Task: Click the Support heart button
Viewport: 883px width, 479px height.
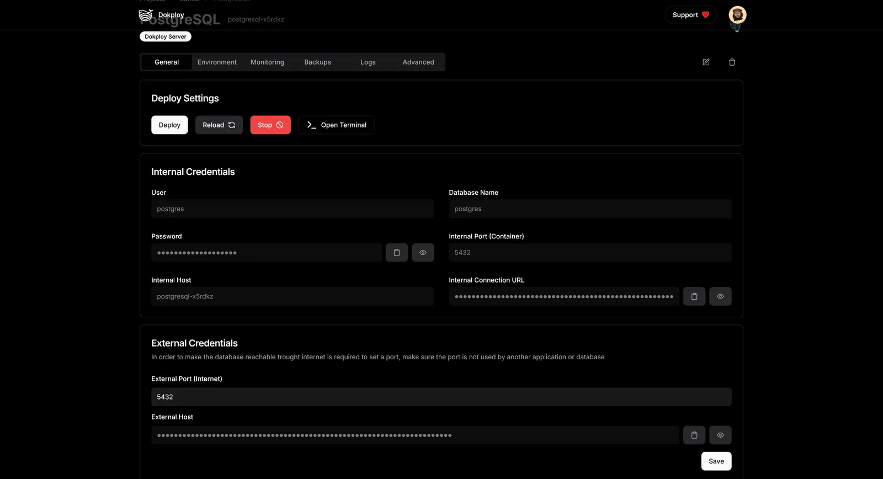Action: (x=690, y=15)
